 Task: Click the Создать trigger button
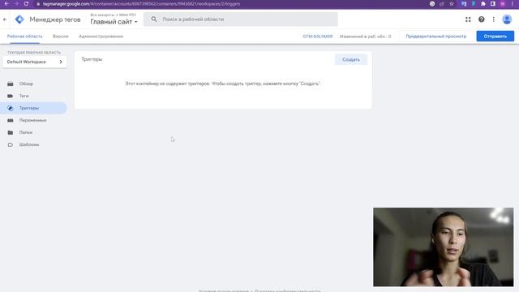pos(351,59)
